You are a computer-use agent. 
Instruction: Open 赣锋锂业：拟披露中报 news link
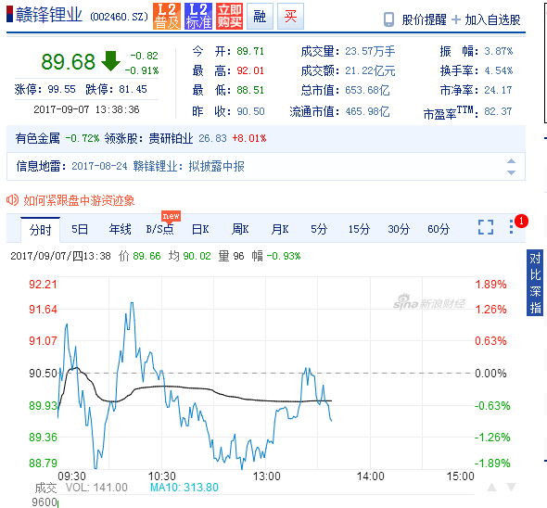pyautogui.click(x=189, y=166)
